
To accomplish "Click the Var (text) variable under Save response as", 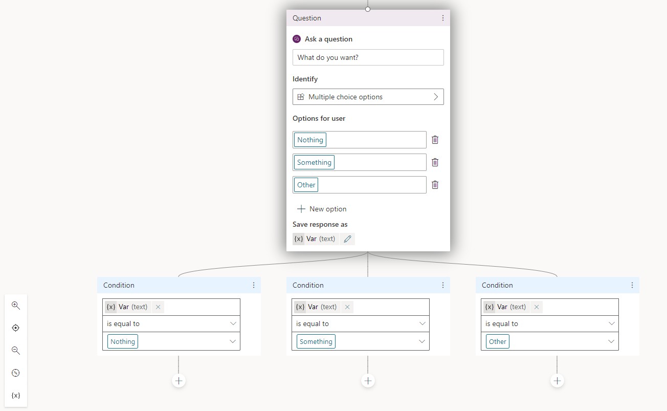I will [316, 239].
